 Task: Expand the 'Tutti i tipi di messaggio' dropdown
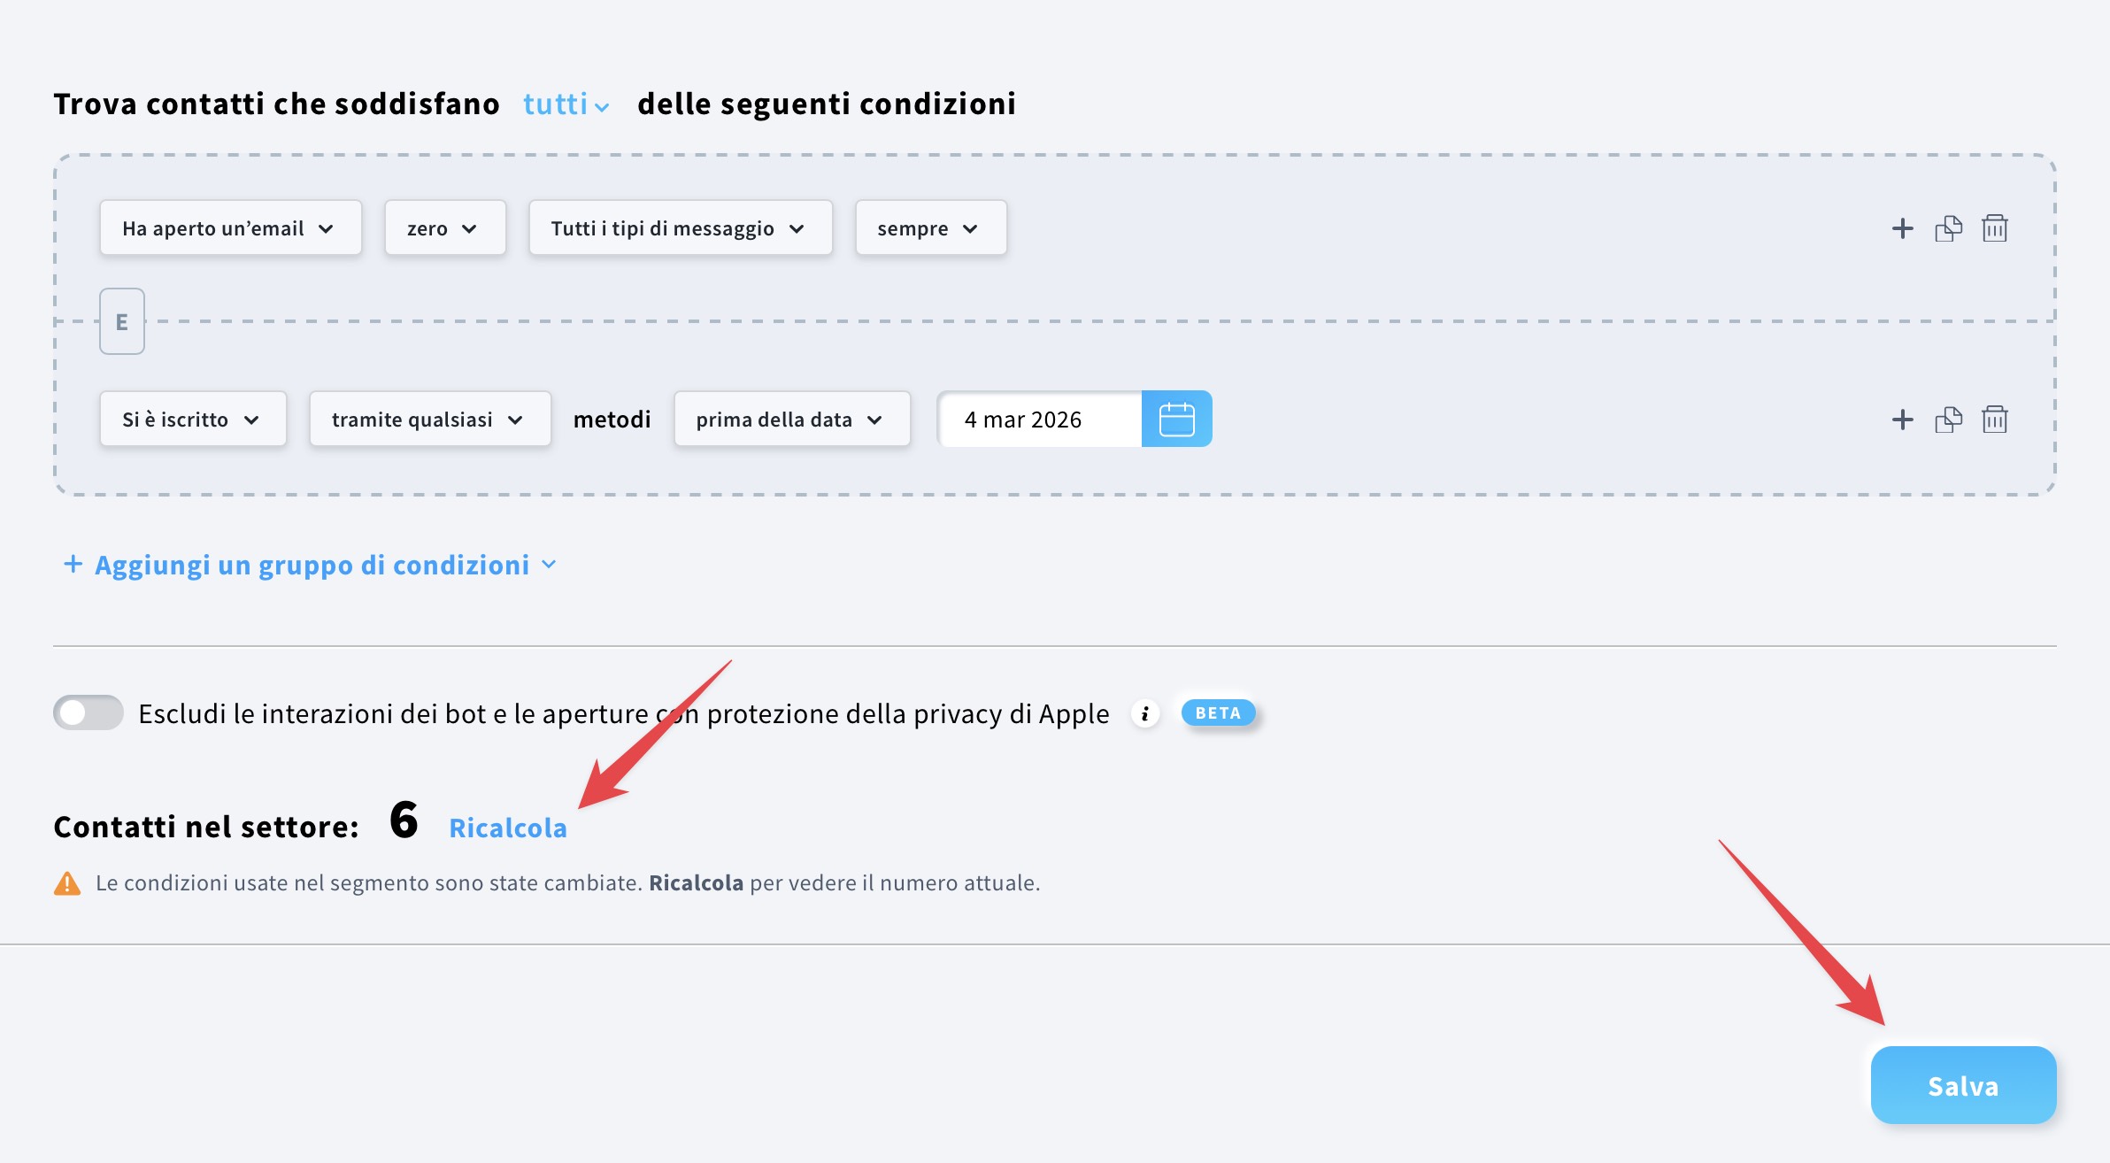point(679,227)
